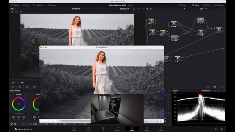Select node 04 in node graph
This screenshot has height=132, width=235.
[x=174, y=24]
